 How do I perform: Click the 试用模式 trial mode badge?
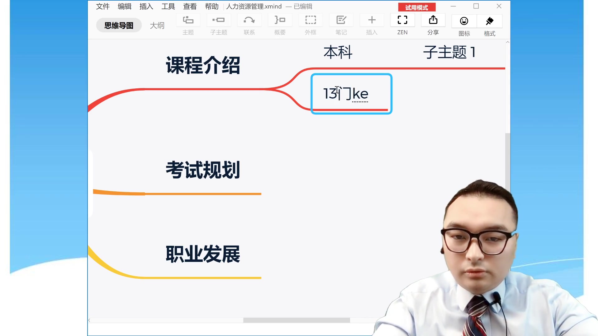[x=417, y=7]
